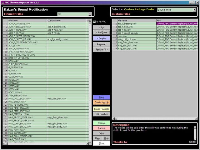
Task: Select ARC_F_ARROW_HIT.WAV row
Action: click(x=46, y=52)
